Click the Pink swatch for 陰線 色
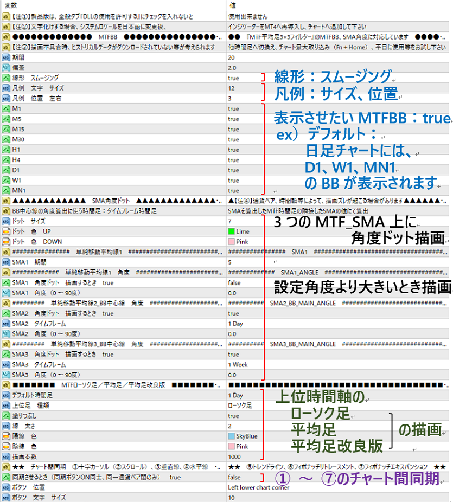This screenshot has width=453, height=502. [231, 447]
